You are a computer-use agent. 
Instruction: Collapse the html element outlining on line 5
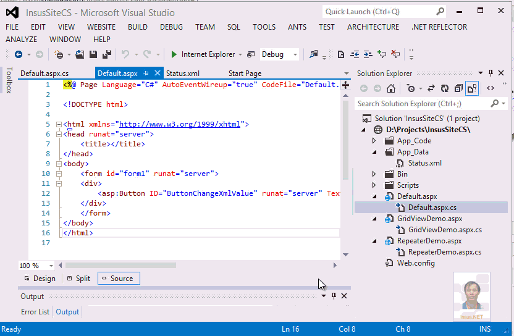(x=59, y=124)
